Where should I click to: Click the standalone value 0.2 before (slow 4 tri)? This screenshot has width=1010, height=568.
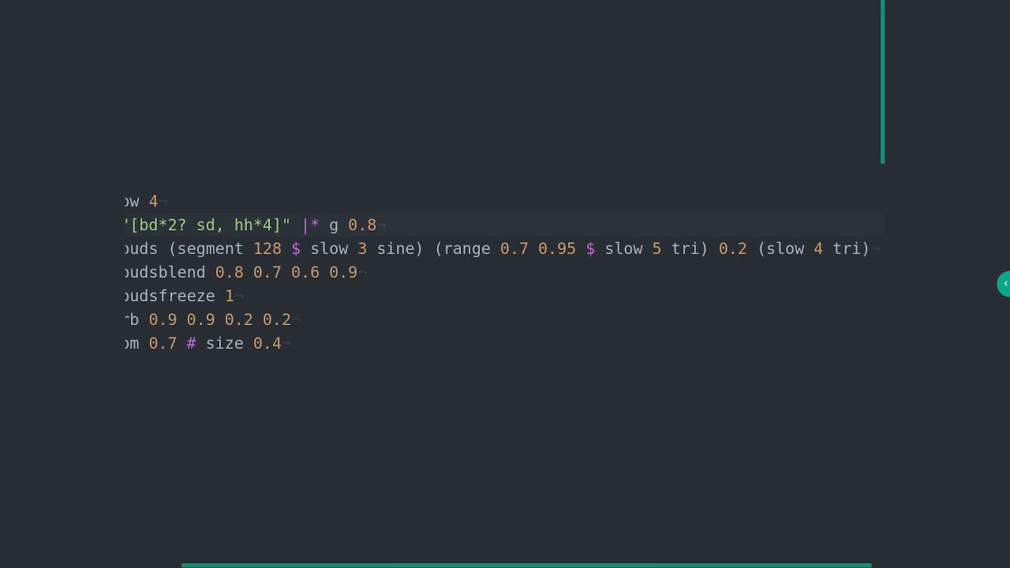(733, 248)
